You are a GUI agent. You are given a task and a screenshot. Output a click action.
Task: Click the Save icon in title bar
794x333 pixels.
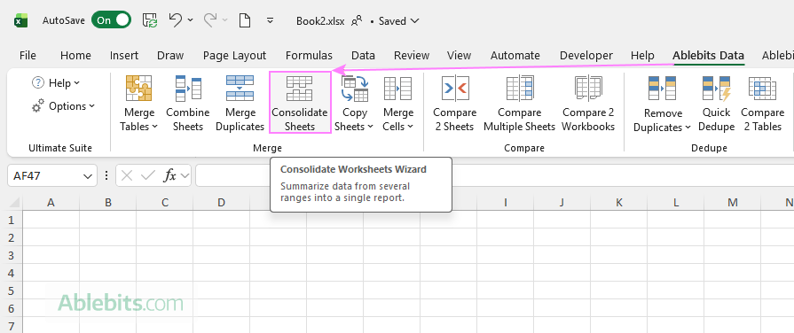(x=150, y=20)
